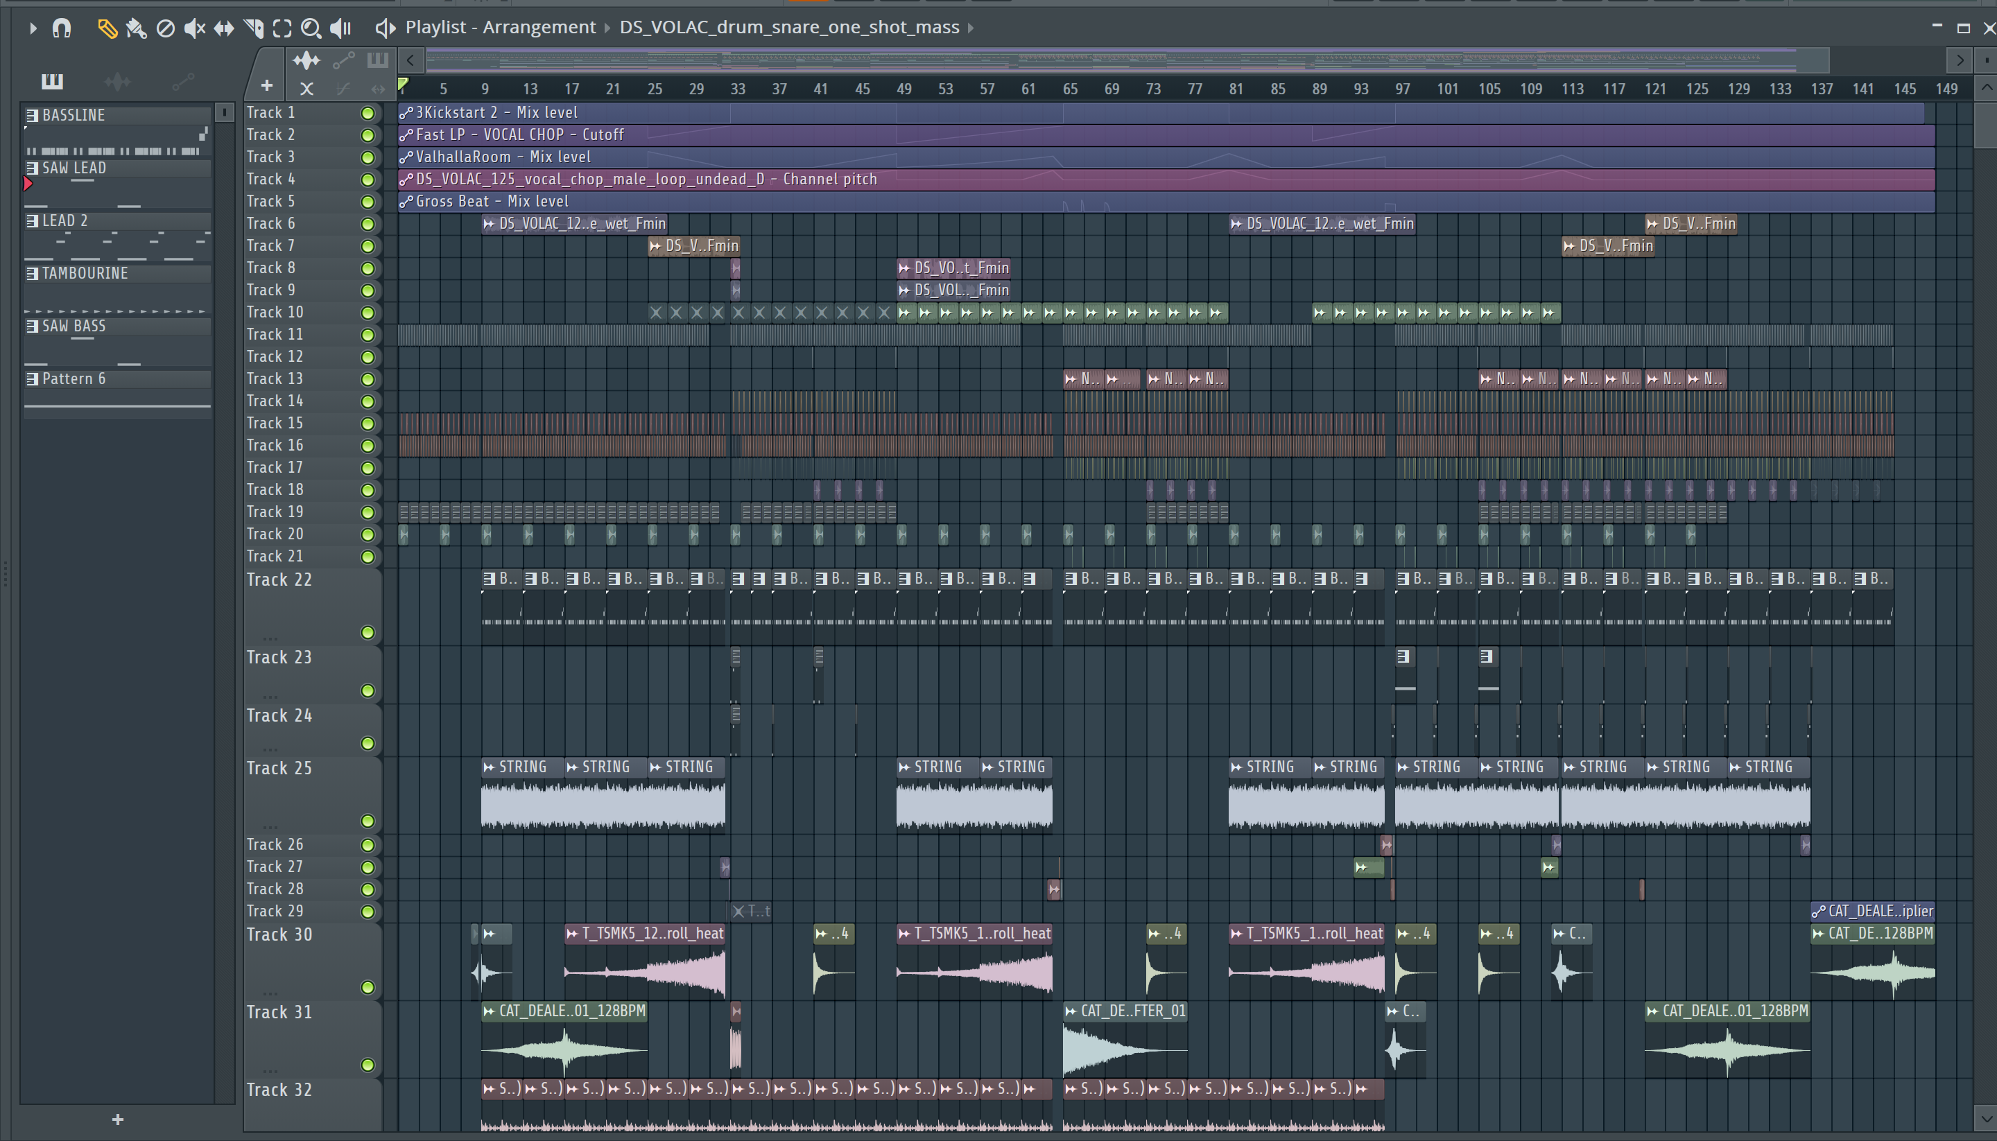Click the Track 23 label
Viewport: 1997px width, 1141px height.
tap(279, 657)
